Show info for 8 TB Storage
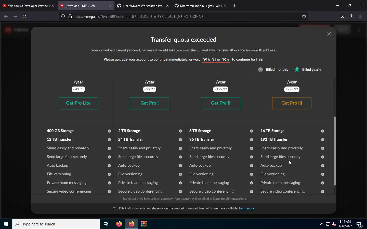The image size is (367, 229). tap(252, 131)
